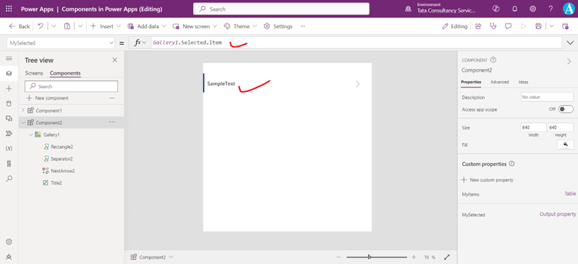Open the Fill color picker

point(565,145)
